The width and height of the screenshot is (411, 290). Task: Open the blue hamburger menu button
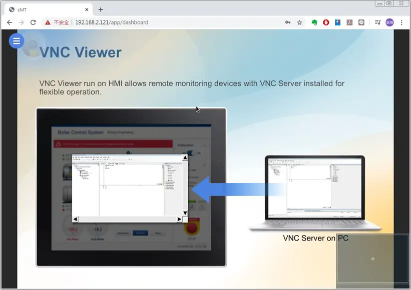click(16, 41)
